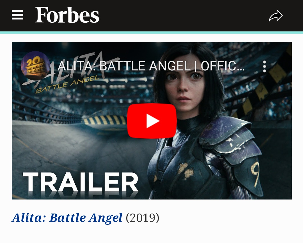Click the video title ALITA: BATTLE ANGEL | OFFIC…
303x243 pixels.
pyautogui.click(x=151, y=66)
